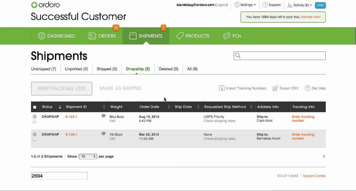356x191 pixels.
Task: Toggle the select-all header checkbox
Action: 35,107
